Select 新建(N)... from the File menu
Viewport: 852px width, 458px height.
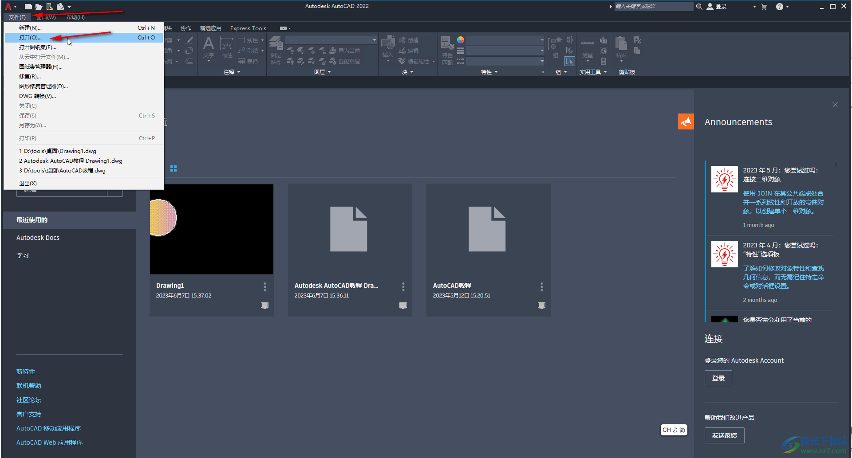click(83, 28)
